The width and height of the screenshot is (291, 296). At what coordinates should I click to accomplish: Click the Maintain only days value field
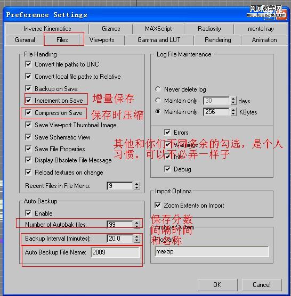(216, 101)
